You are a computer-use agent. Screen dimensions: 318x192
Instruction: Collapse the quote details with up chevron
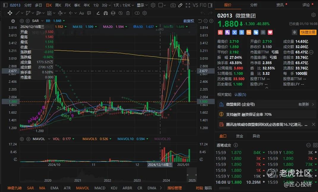pos(267,88)
